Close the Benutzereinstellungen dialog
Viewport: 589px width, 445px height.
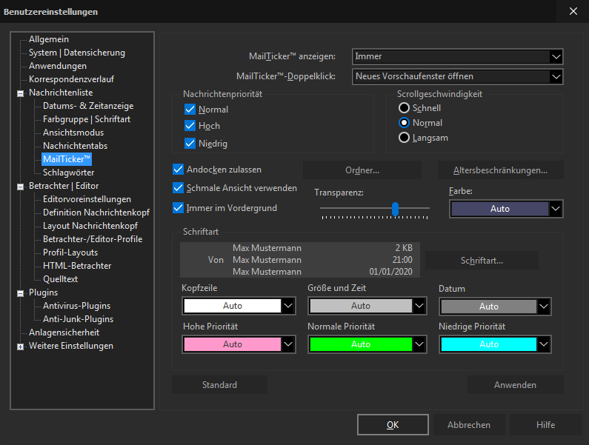click(573, 11)
